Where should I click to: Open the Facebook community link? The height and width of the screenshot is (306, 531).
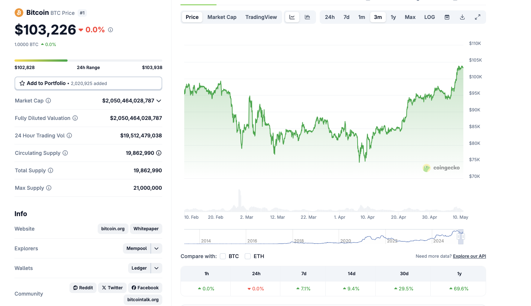click(x=145, y=287)
